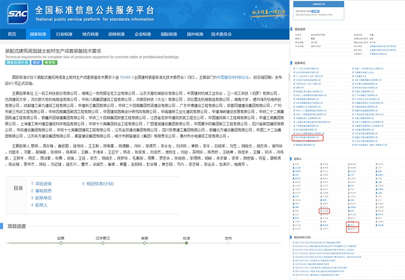Open the 地方标准 navigation tab

click(90, 34)
